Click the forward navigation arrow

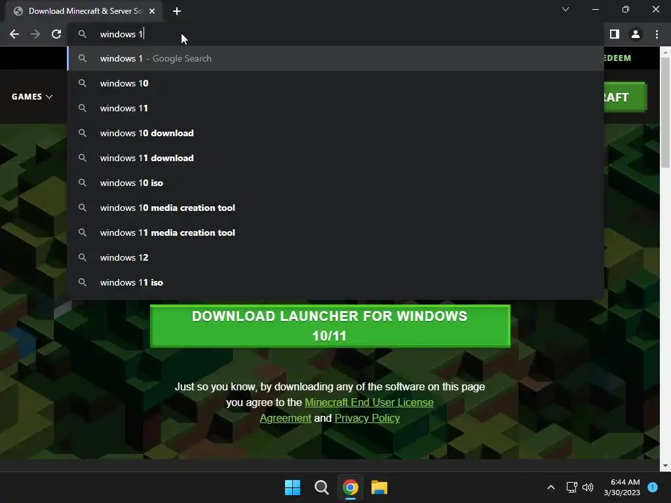(35, 34)
